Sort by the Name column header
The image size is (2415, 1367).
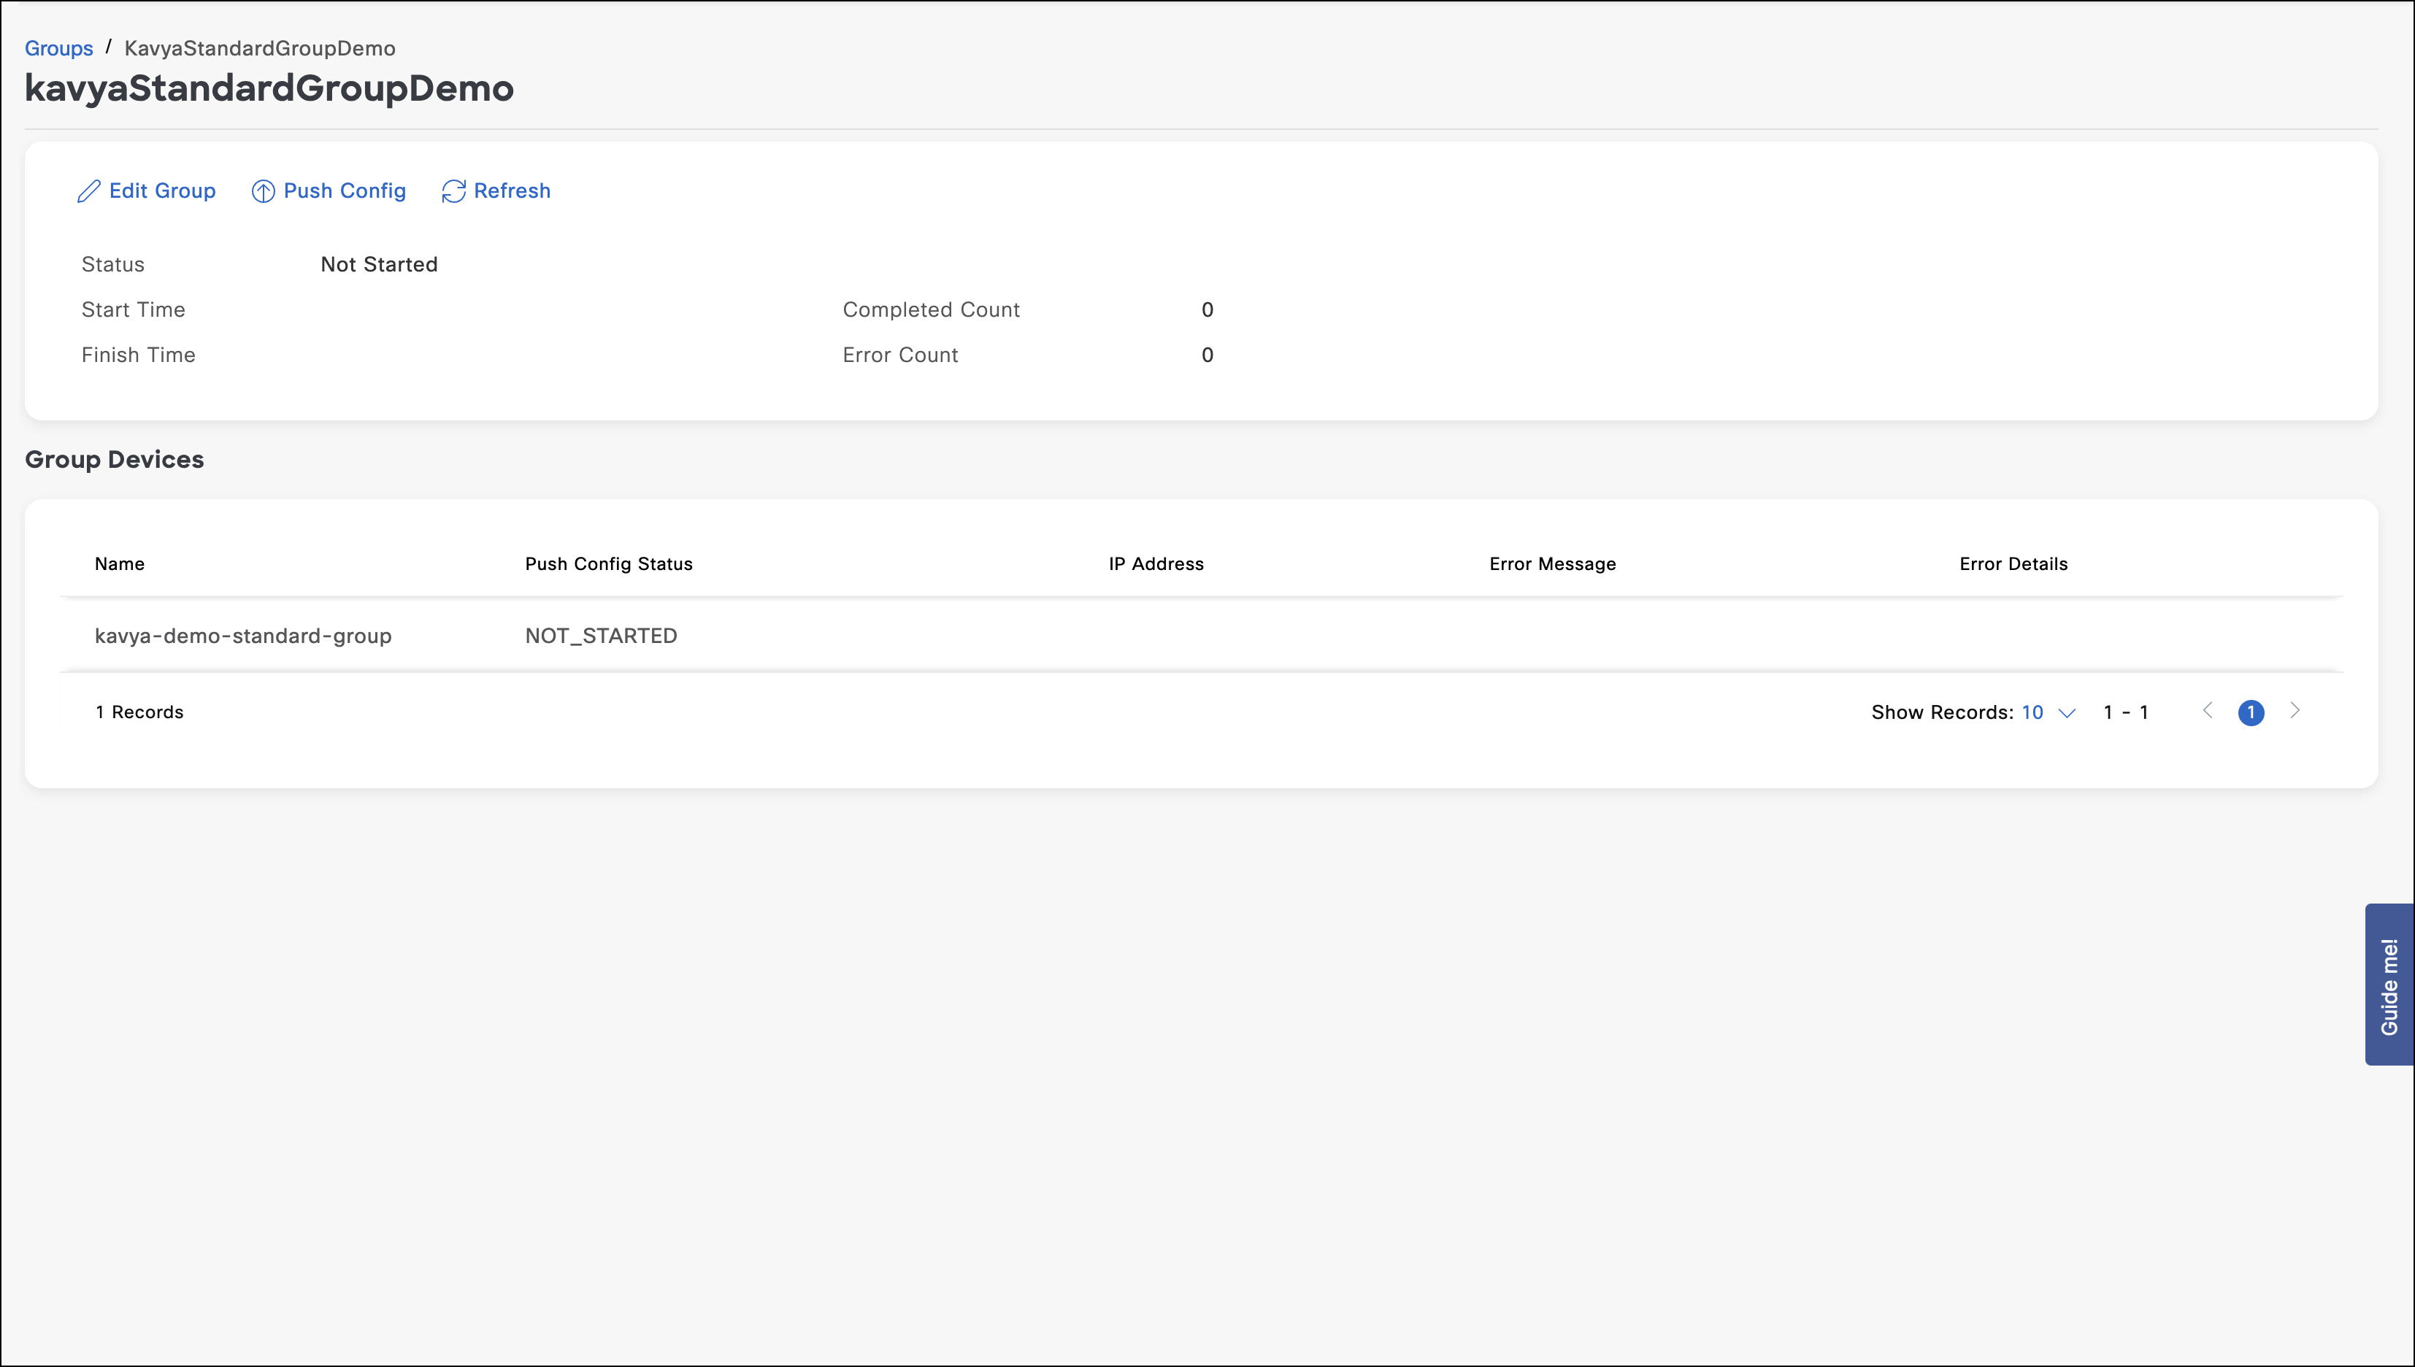point(119,563)
